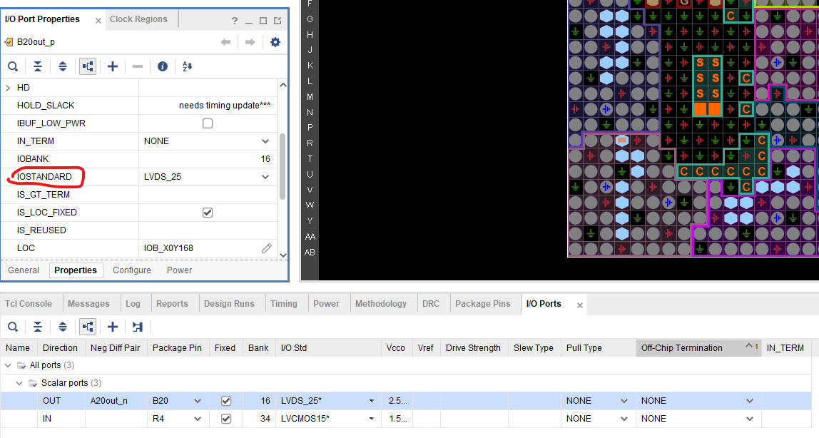Sort by Off-Chip Termination column header
819x438 pixels.
coord(698,347)
